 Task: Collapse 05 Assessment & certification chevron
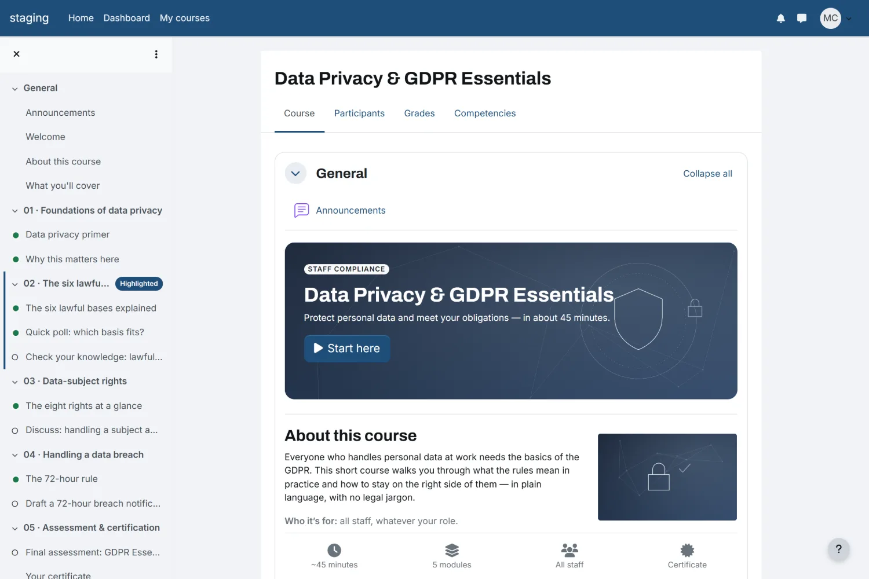point(15,528)
